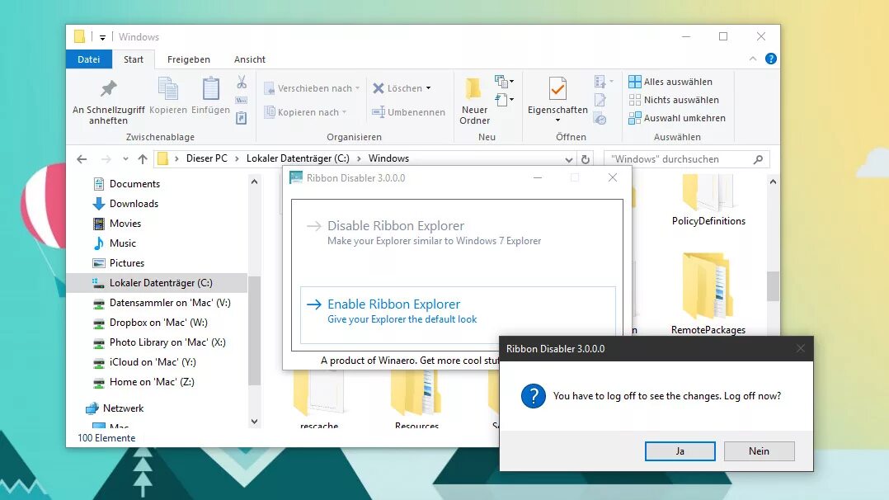Image resolution: width=889 pixels, height=500 pixels.
Task: Open Downloads in the navigation pane
Action: 134,204
